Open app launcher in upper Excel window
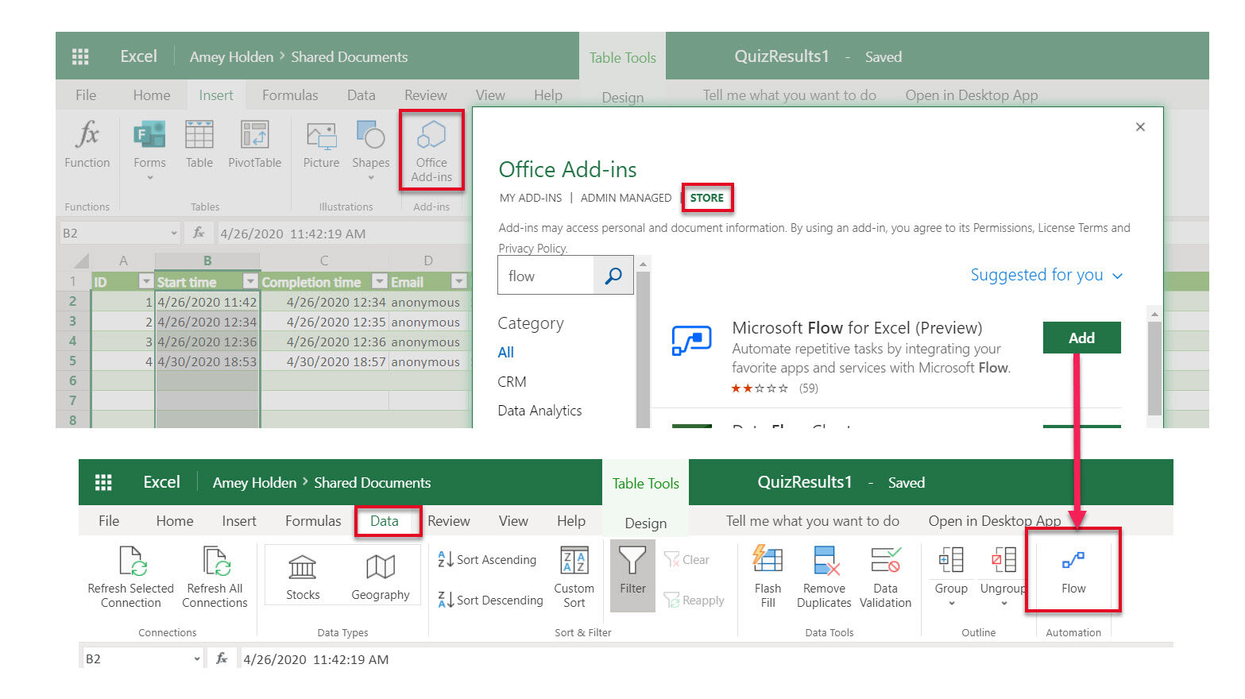 coord(80,56)
